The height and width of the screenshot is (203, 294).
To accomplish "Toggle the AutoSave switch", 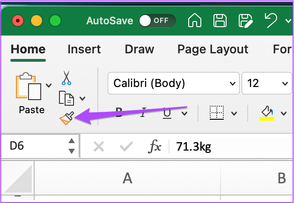I will click(157, 21).
